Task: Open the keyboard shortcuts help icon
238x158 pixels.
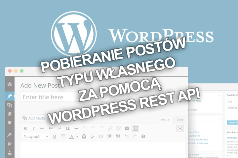Action: tap(143, 136)
